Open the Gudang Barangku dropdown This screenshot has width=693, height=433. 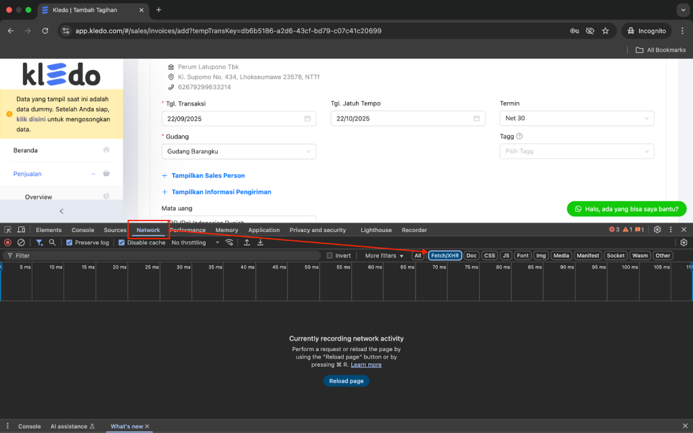[x=238, y=152]
